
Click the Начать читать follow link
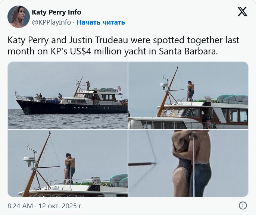[101, 22]
